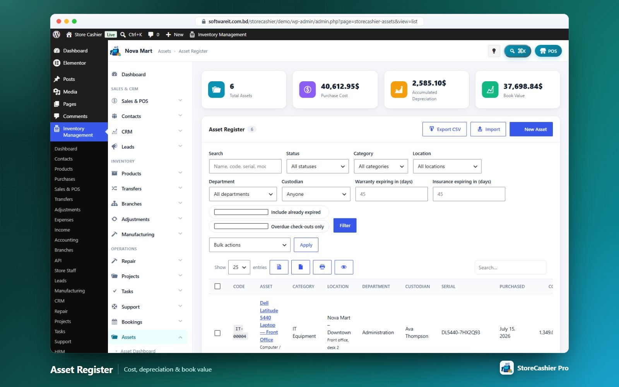619x387 pixels.
Task: Change the show entries count dropdown
Action: (x=239, y=267)
